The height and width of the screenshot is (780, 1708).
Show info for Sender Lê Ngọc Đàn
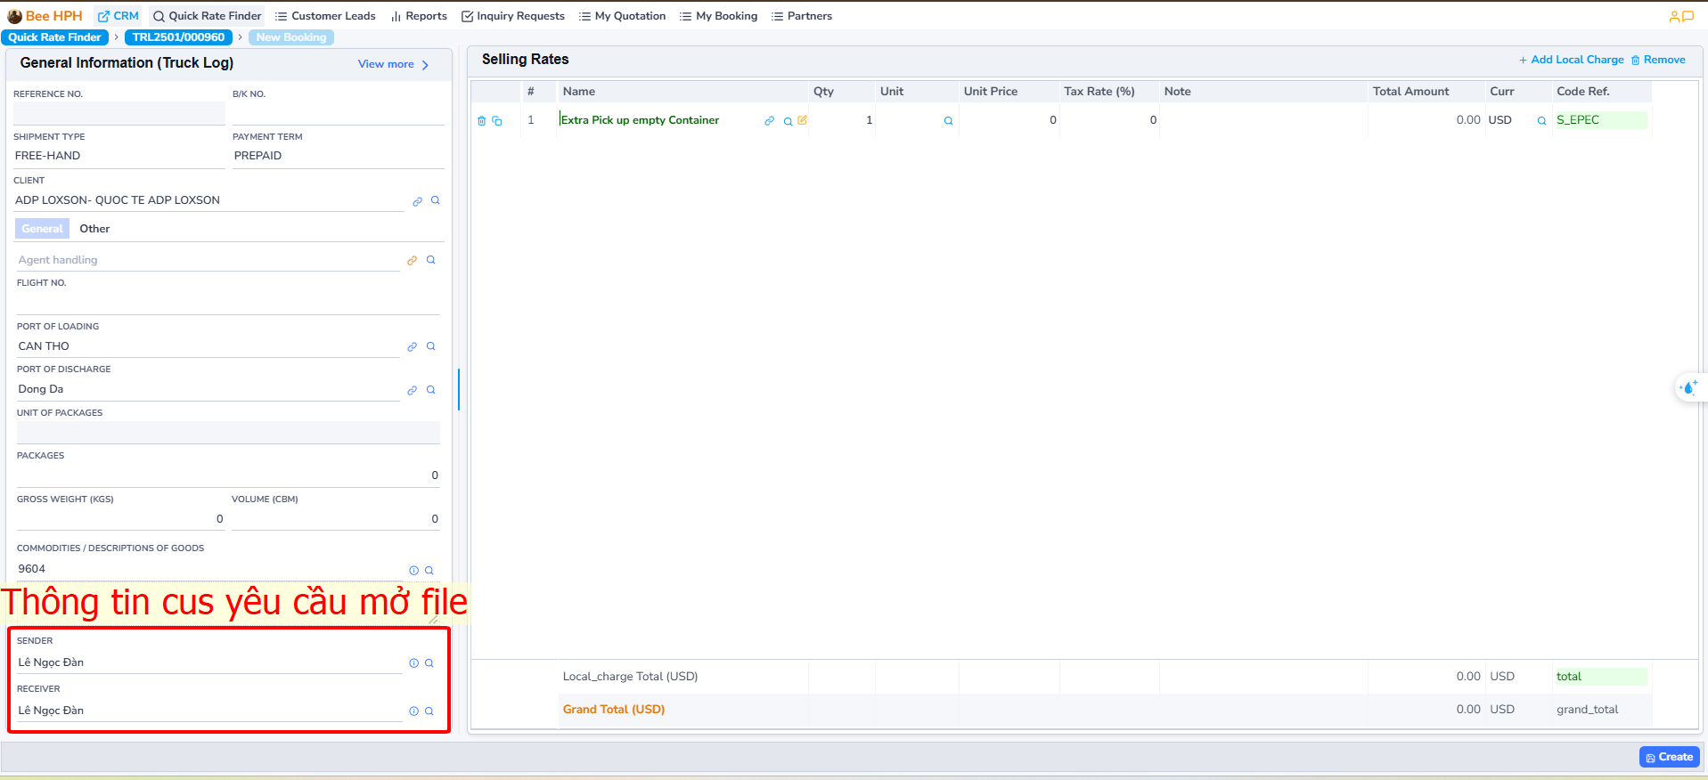click(413, 663)
